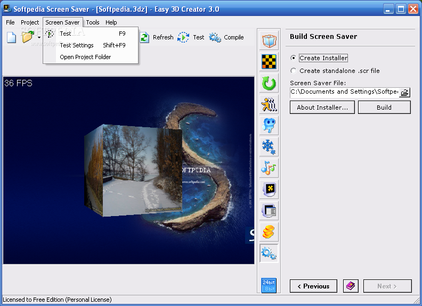Open the checkerboard texture step icon
This screenshot has width=422, height=306.
click(x=269, y=62)
